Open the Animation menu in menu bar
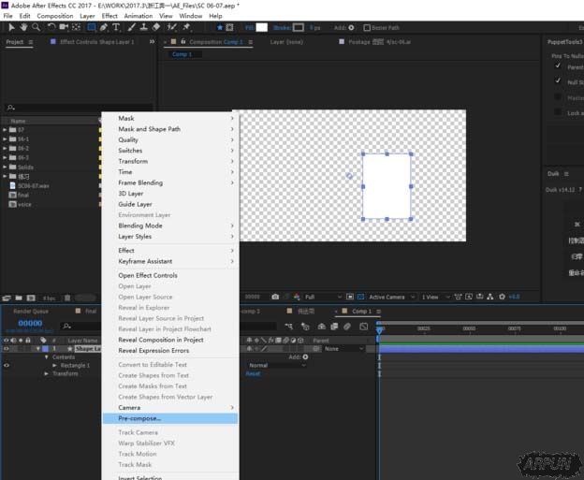 (x=138, y=16)
